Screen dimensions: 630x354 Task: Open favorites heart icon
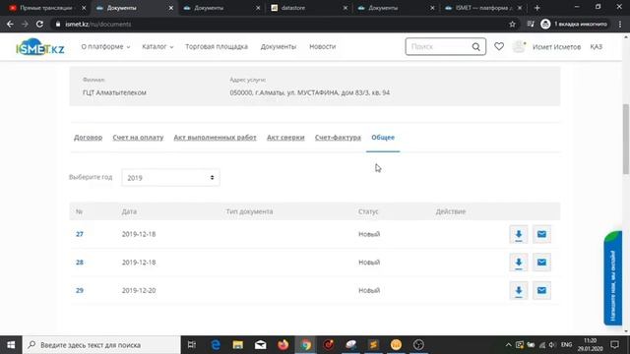click(499, 46)
